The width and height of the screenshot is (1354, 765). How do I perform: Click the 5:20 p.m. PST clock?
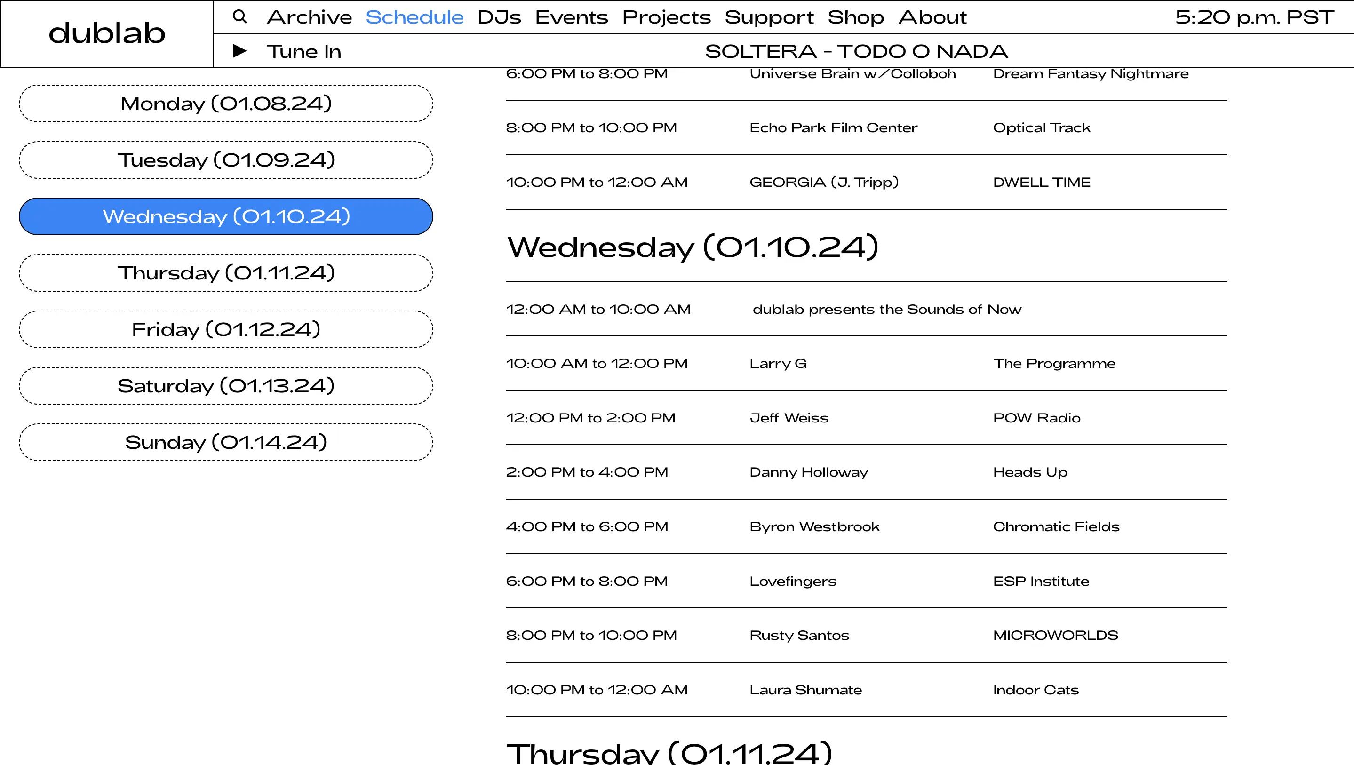tap(1254, 17)
